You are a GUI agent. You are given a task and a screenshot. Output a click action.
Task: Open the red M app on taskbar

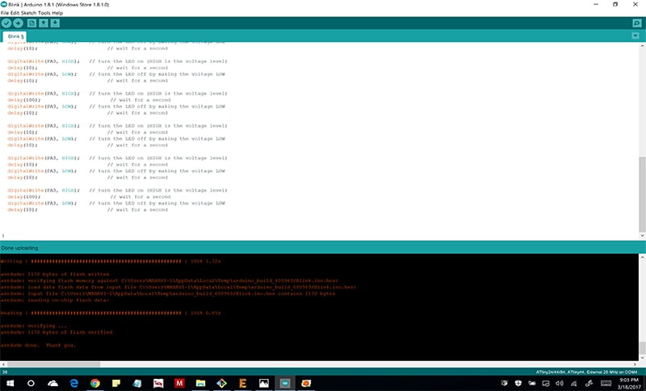(x=179, y=383)
